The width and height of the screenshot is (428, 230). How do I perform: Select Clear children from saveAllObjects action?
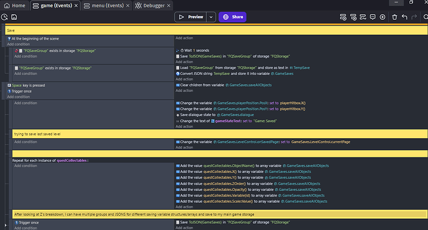pos(224,85)
